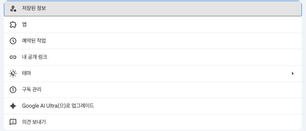Choose Google AI Ultra(으)로 업그레이드
Viewport: 306px width, 131px height.
[x=58, y=106]
